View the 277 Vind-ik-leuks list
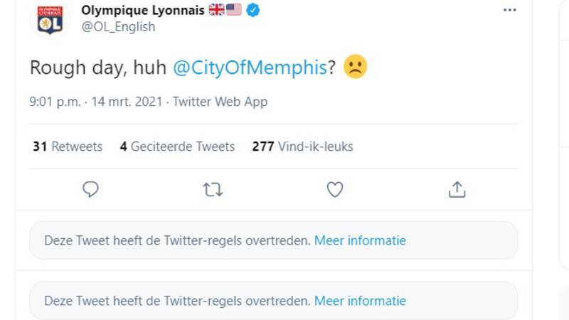The width and height of the screenshot is (569, 320). coord(303,146)
